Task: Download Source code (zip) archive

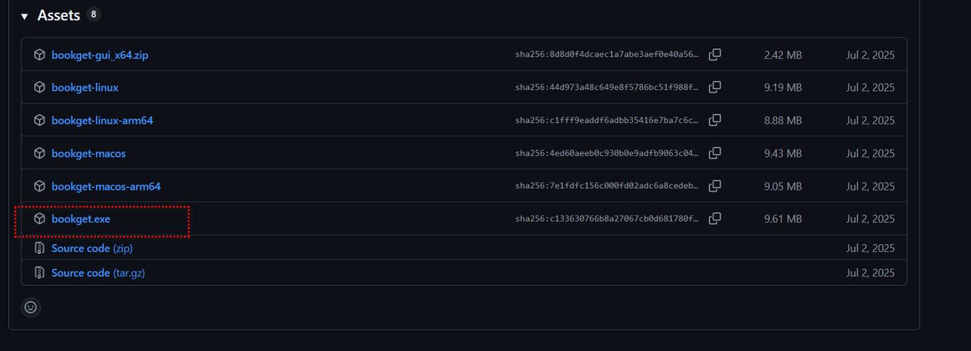Action: coord(92,249)
